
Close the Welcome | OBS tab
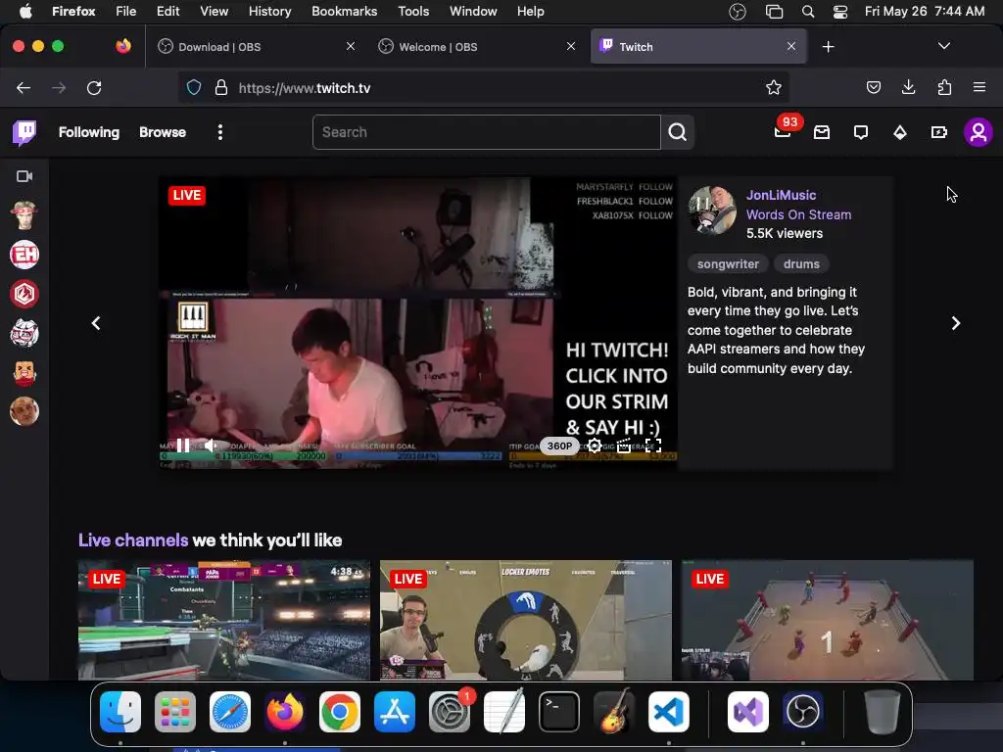click(x=571, y=46)
